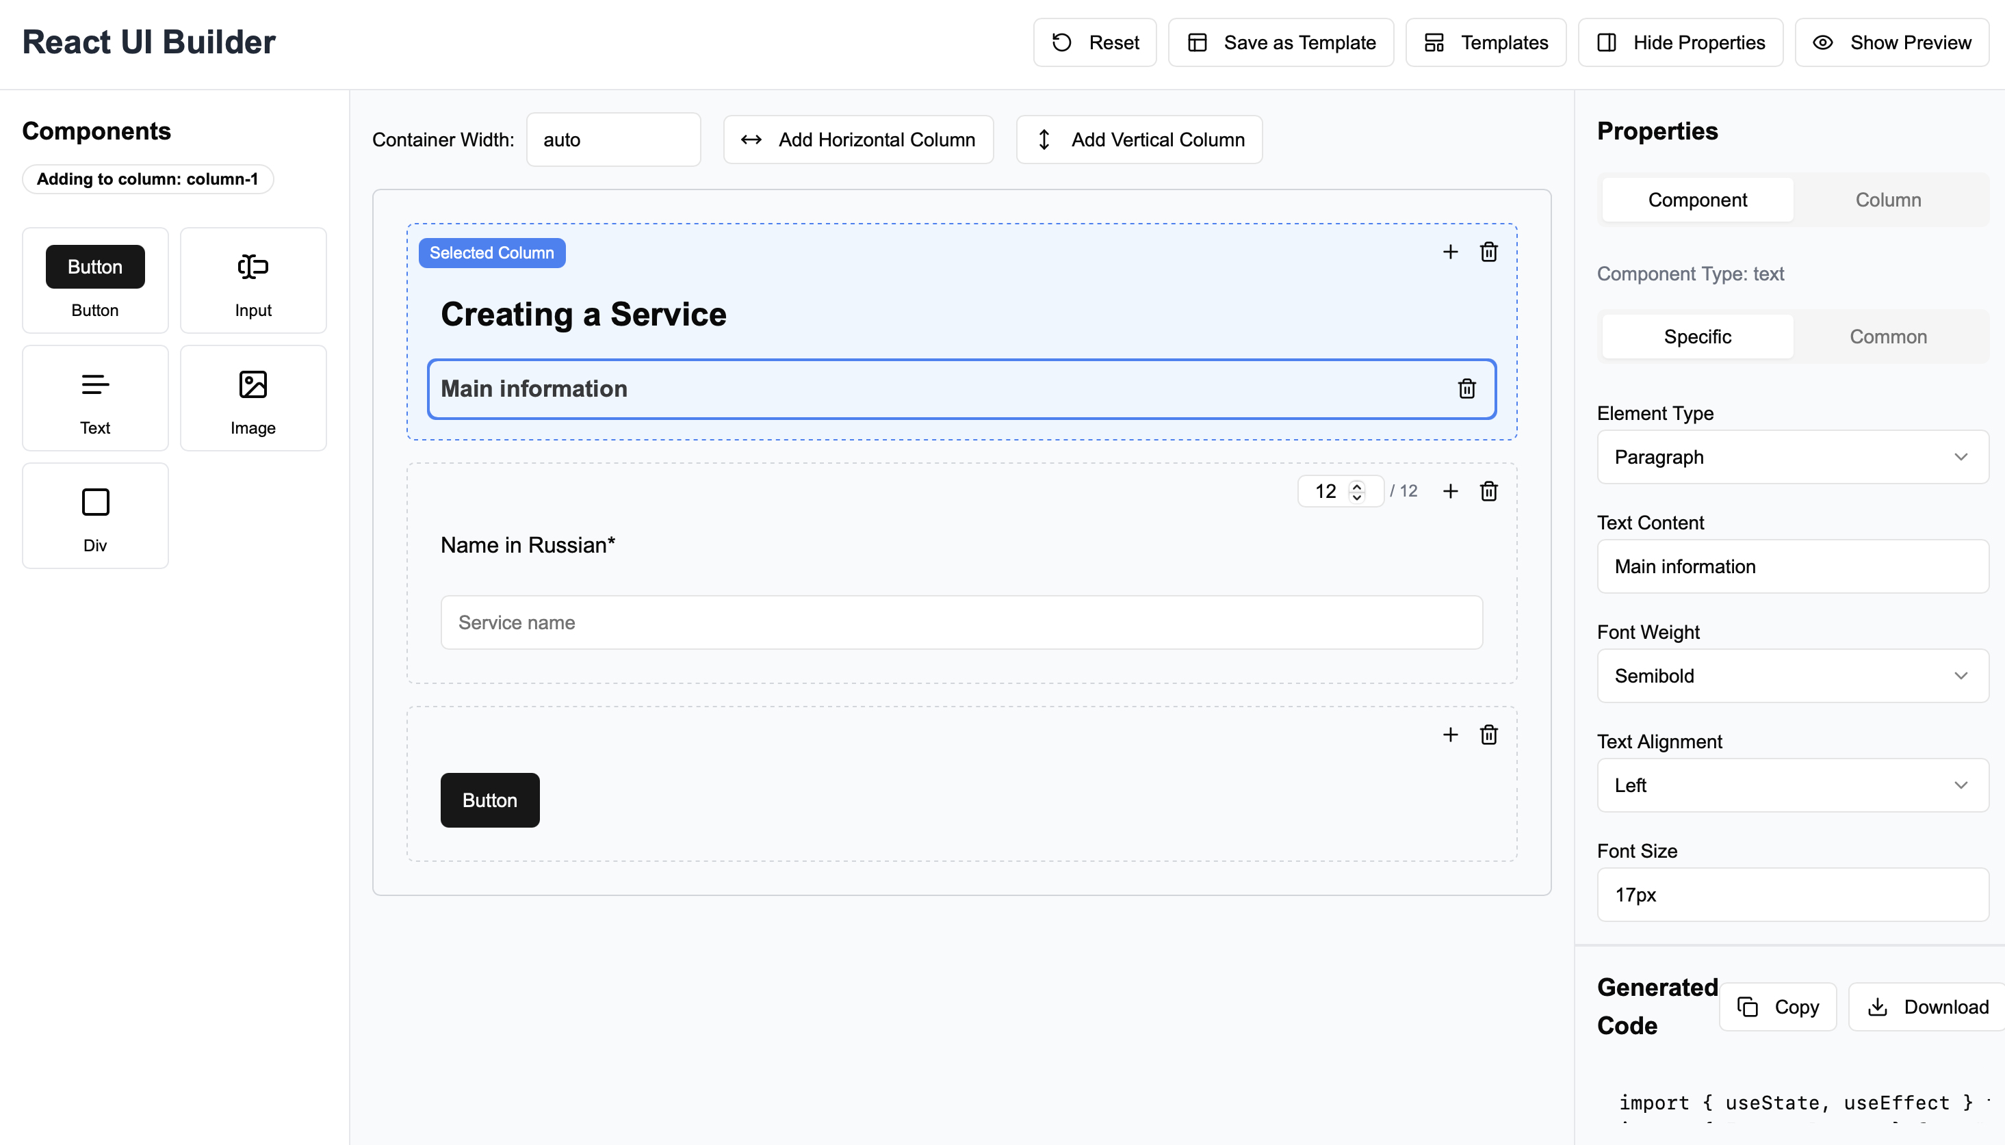Switch to the Common properties tab
Viewport: 2005px width, 1145px height.
1887,336
